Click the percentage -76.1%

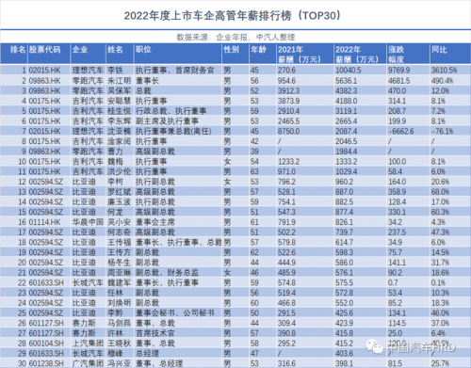click(x=442, y=131)
